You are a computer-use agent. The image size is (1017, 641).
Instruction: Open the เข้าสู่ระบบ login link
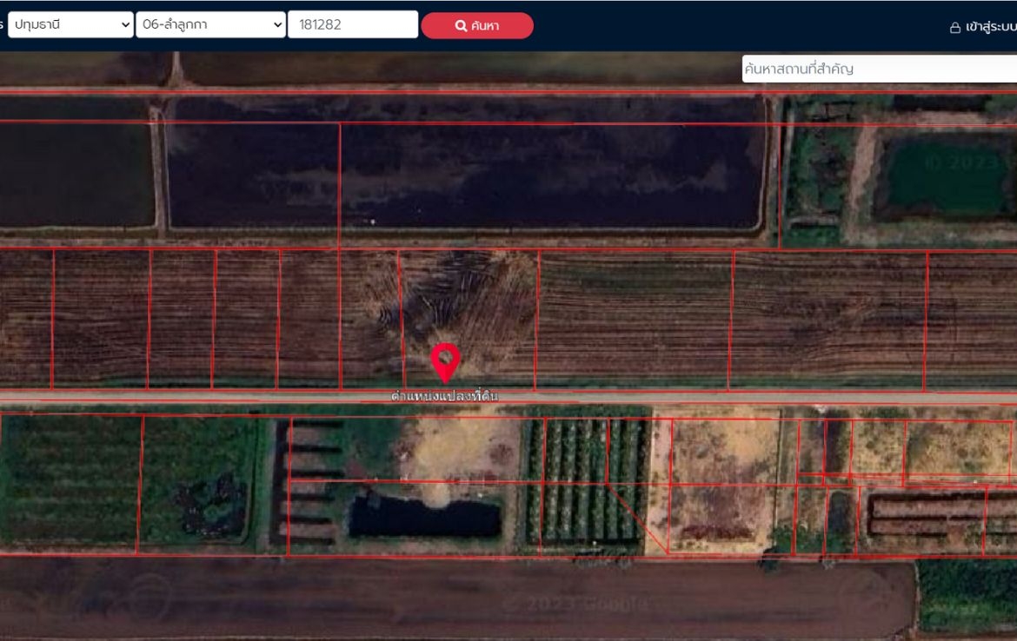click(990, 27)
